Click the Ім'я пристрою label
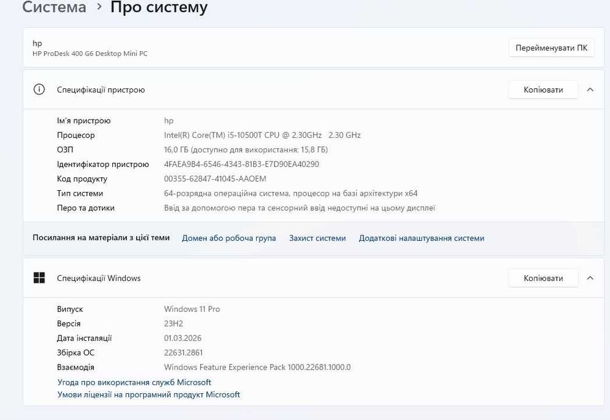The image size is (610, 420). click(84, 121)
